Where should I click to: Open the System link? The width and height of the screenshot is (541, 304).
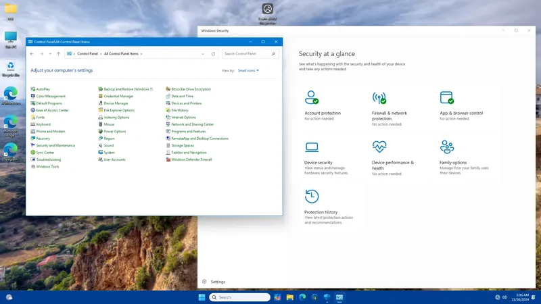[x=110, y=153]
